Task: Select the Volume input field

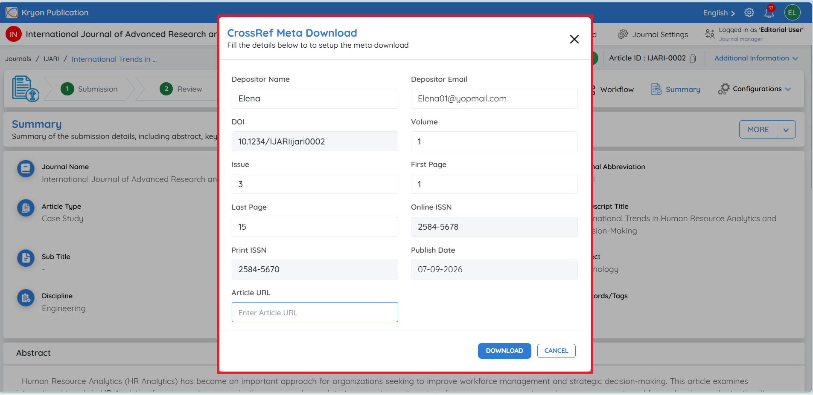Action: point(494,141)
